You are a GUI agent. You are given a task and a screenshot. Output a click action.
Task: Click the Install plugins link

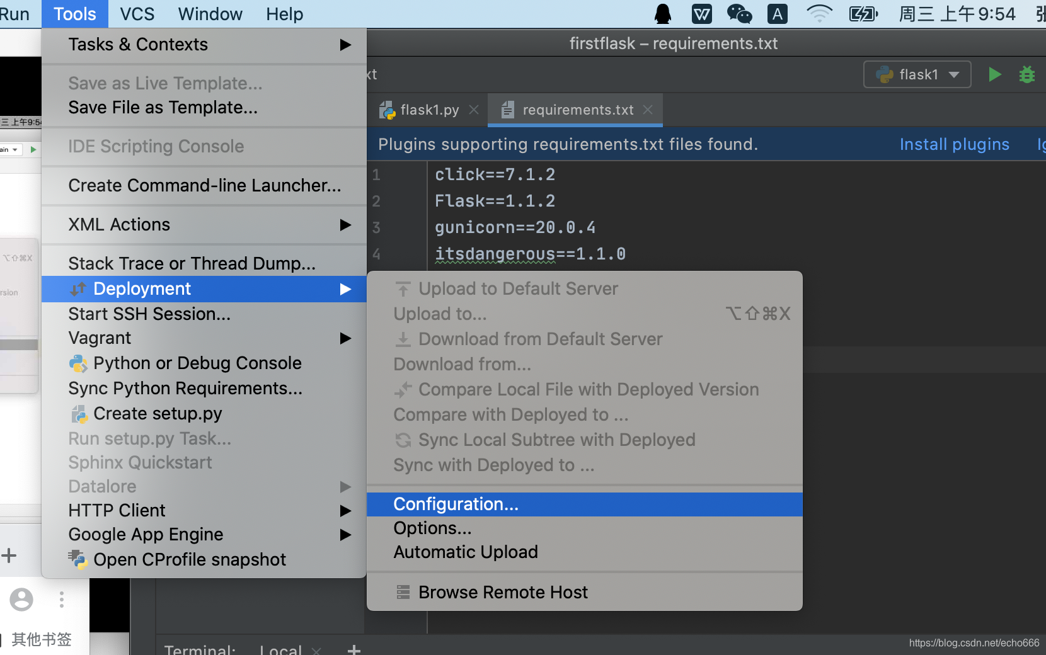[x=954, y=144]
